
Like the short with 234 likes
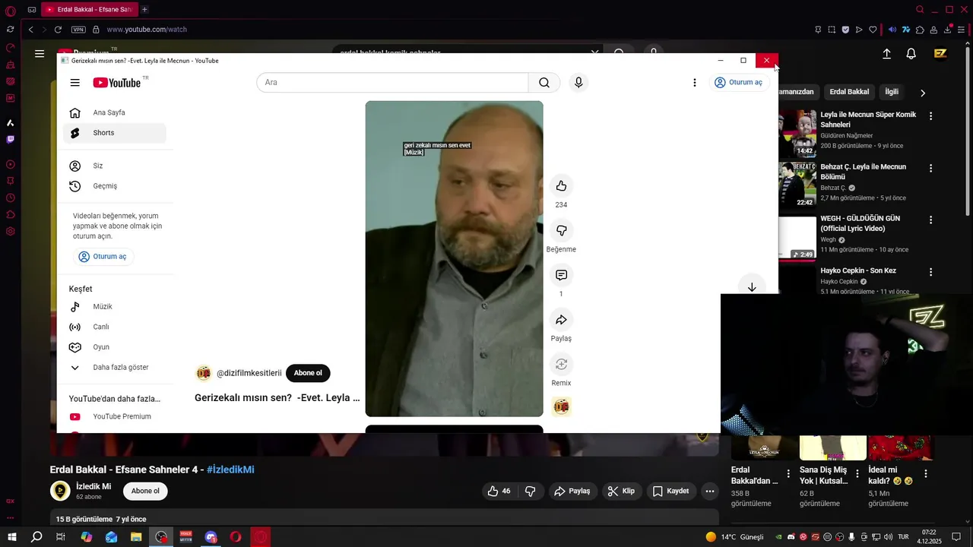[561, 186]
